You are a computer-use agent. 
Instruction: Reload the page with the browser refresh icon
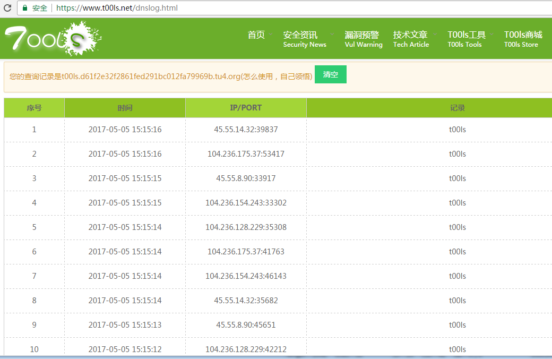coord(7,8)
